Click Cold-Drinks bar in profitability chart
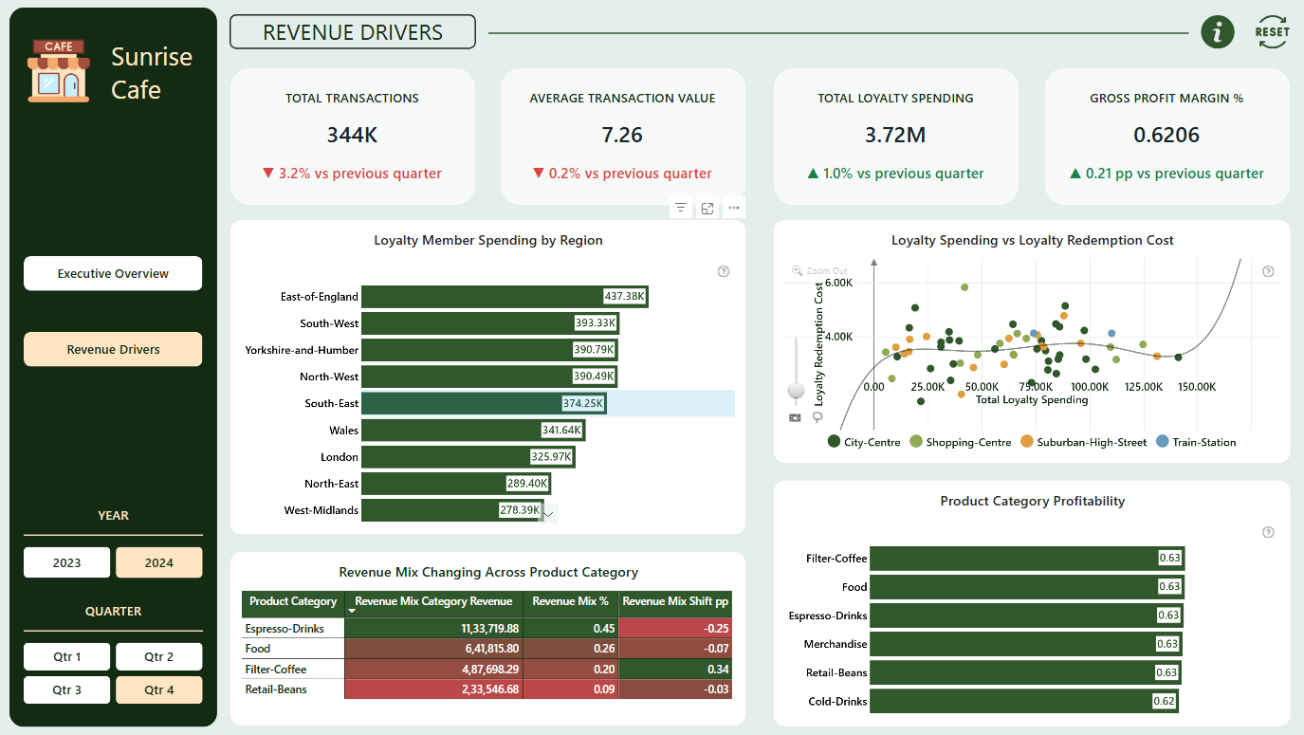This screenshot has width=1304, height=735. 1024,701
